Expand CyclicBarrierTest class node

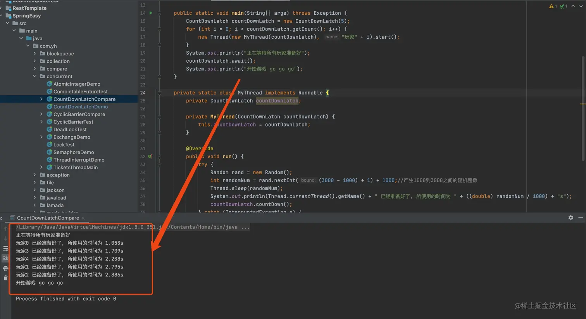coord(42,122)
